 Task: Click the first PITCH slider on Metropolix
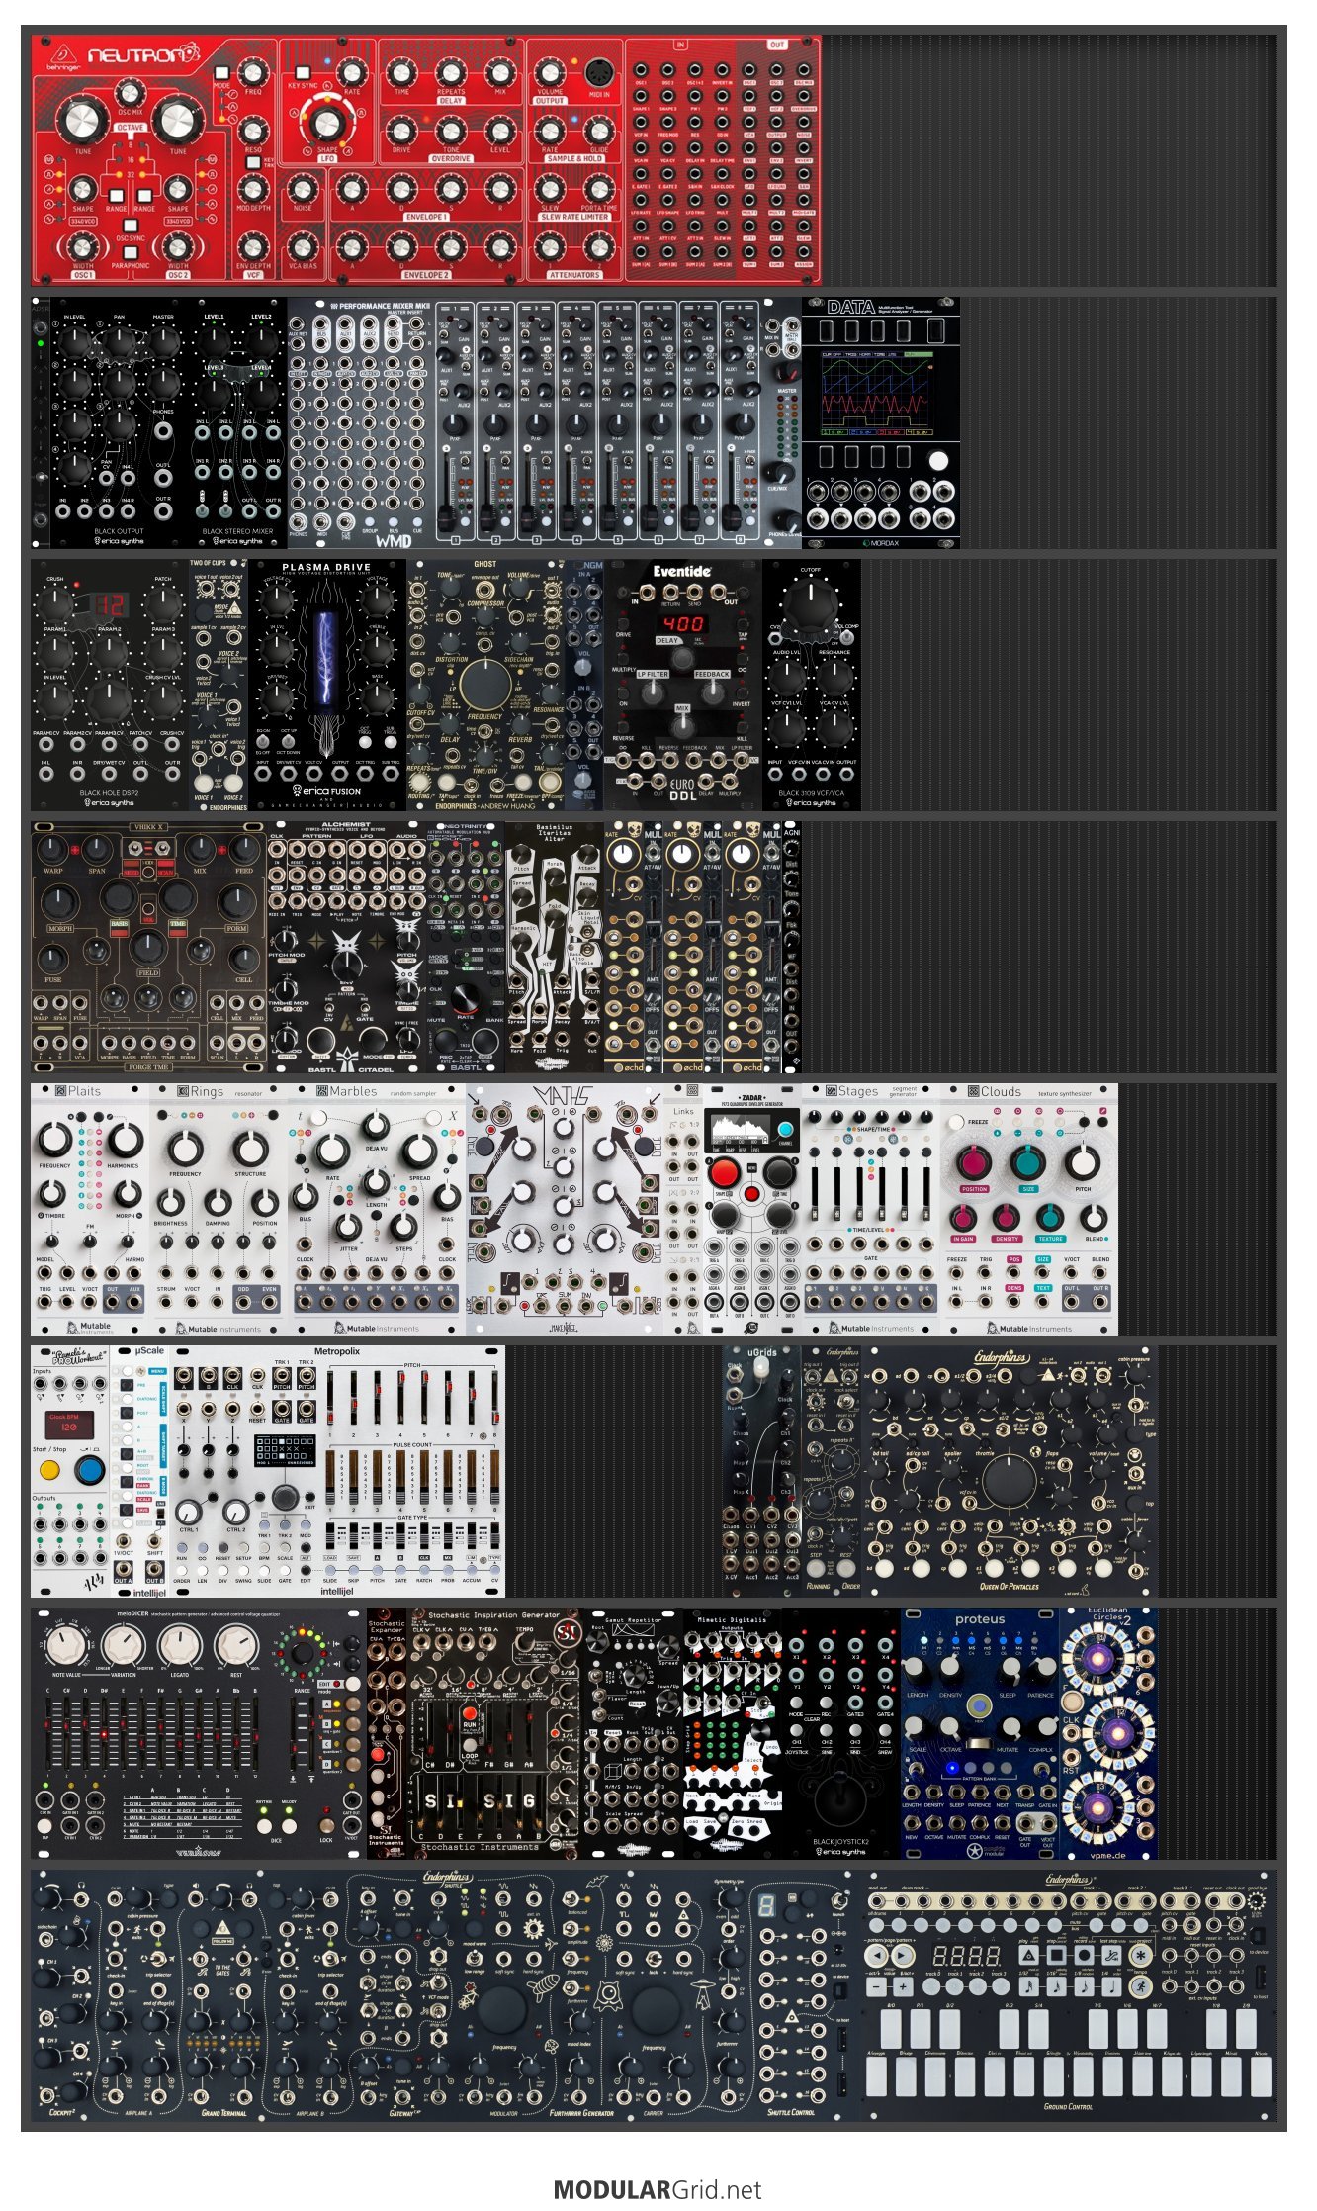pyautogui.click(x=330, y=1399)
